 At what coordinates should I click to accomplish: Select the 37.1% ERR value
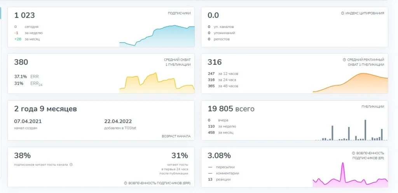tap(21, 77)
